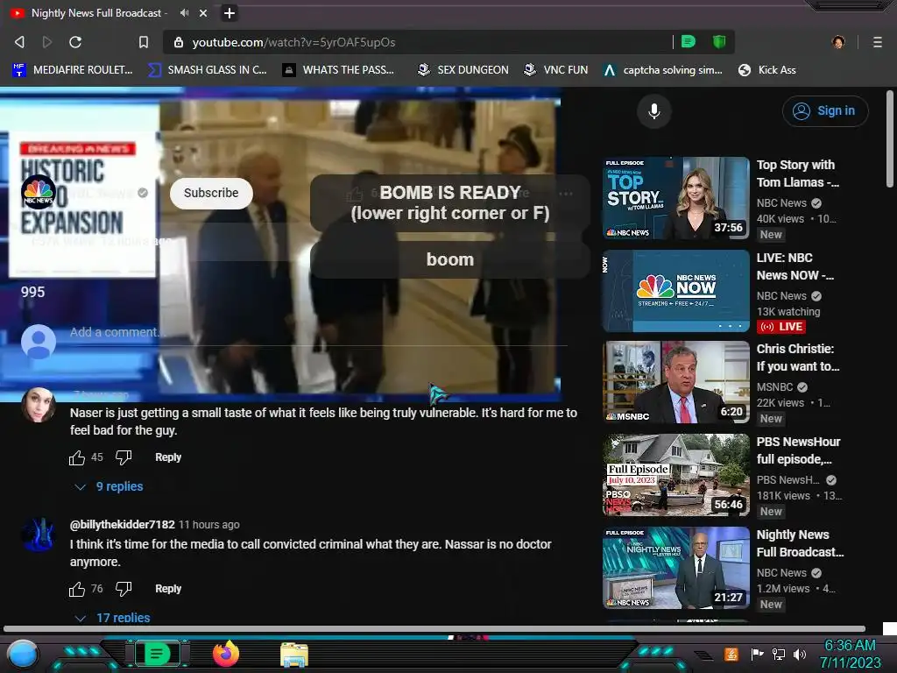The height and width of the screenshot is (673, 897).
Task: Reload the YouTube page
Action: point(75,42)
